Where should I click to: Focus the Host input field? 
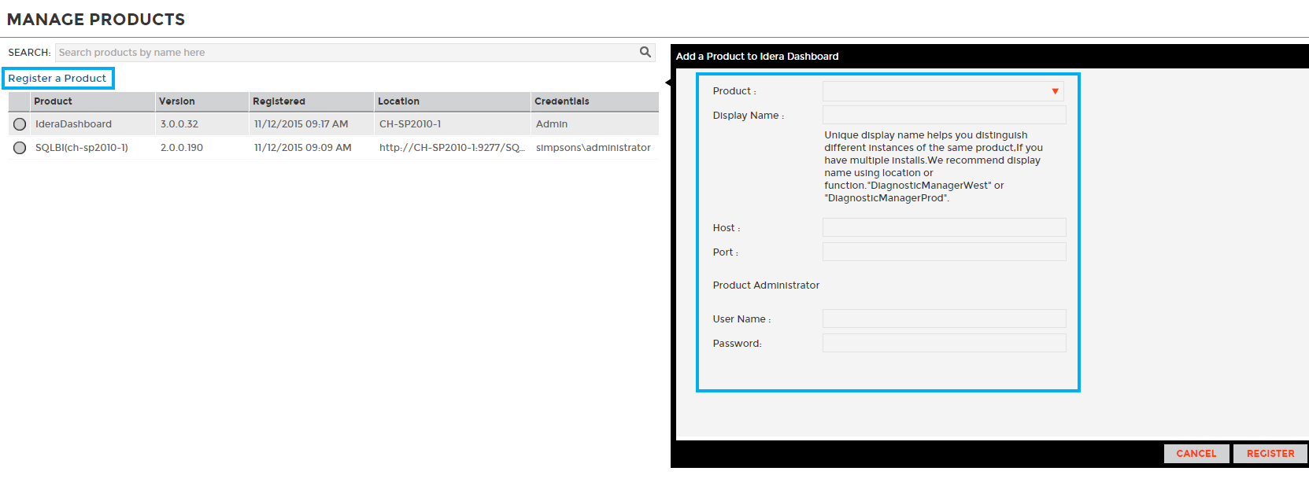pyautogui.click(x=945, y=227)
